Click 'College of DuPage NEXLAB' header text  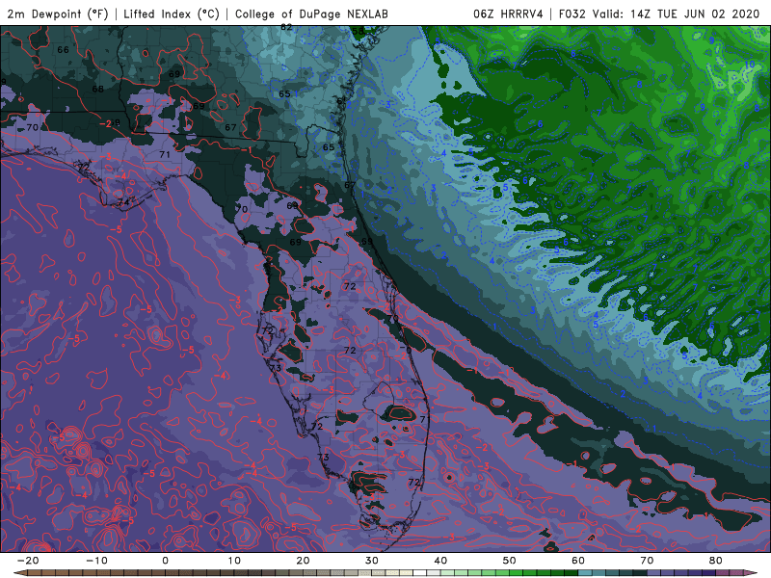311,13
